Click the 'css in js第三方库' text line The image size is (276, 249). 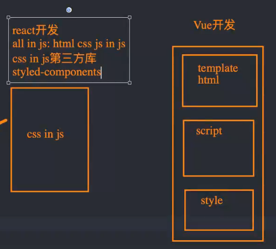coord(54,59)
